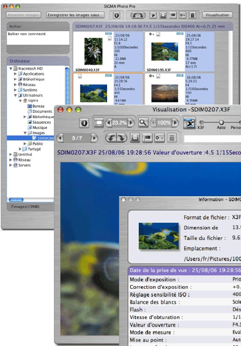Click the '7images(59MB)' status text

(x=25, y=207)
